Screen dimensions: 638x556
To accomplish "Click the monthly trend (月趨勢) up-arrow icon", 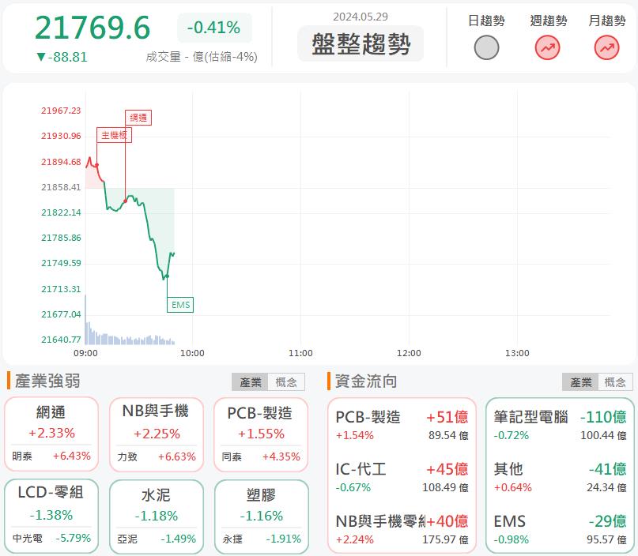I will [606, 47].
